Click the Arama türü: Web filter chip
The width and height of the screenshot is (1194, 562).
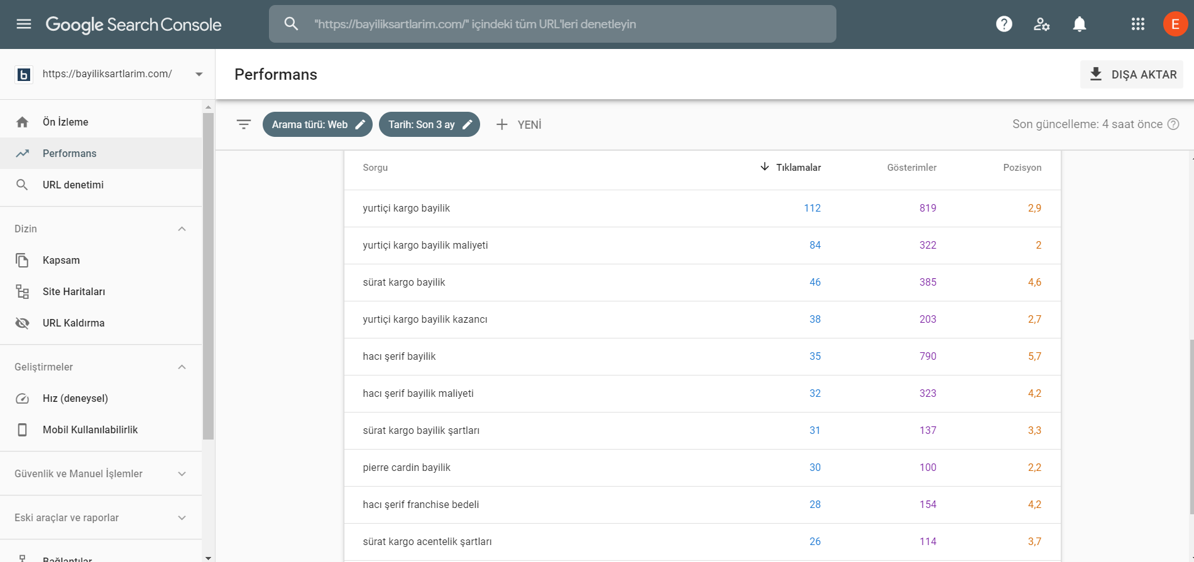coord(317,124)
